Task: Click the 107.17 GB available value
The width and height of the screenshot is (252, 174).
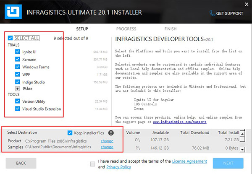Action: (x=160, y=140)
